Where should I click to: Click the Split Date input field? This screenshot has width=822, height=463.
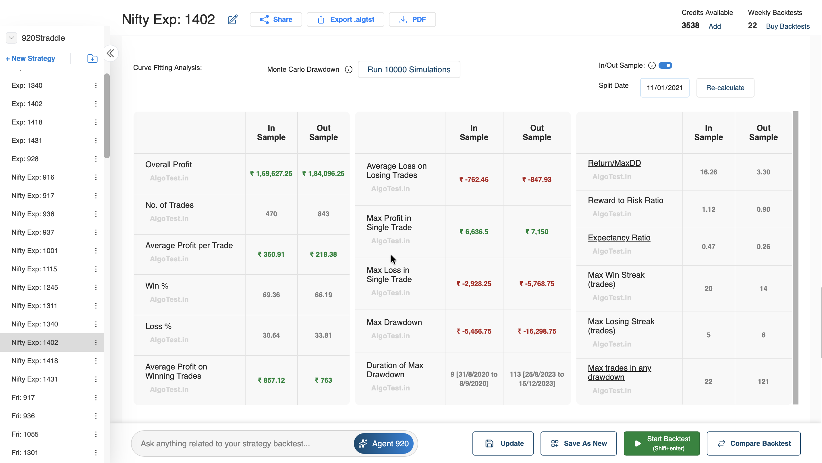pyautogui.click(x=664, y=88)
